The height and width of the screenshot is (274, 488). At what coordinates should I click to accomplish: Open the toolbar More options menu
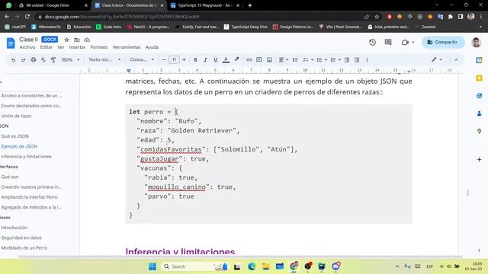367,59
